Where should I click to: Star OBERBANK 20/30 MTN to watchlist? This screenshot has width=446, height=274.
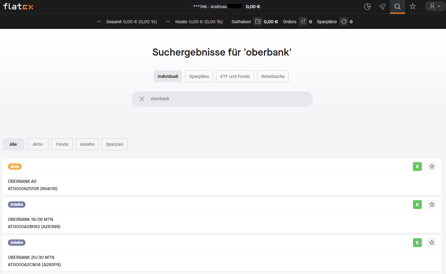tap(432, 243)
